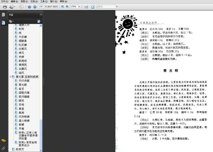213x152 pixels.
Task: Select the 酒齄鼻 bookmark
Action: point(23,41)
